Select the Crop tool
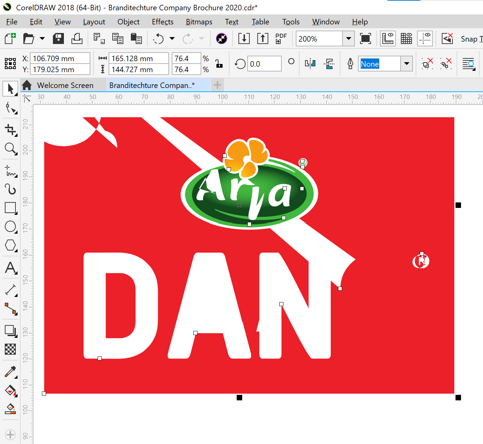The height and width of the screenshot is (444, 483). 10,130
